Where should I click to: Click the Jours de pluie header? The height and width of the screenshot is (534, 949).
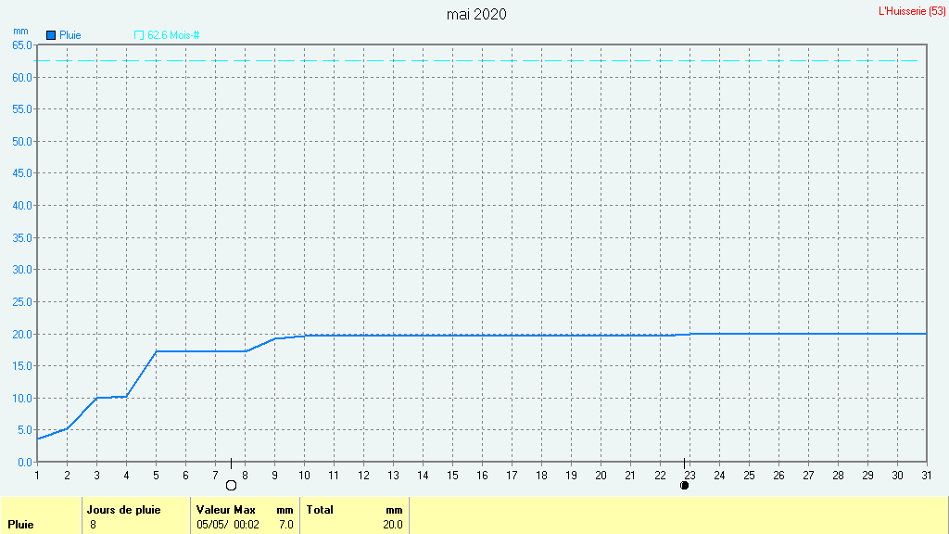[x=123, y=510]
